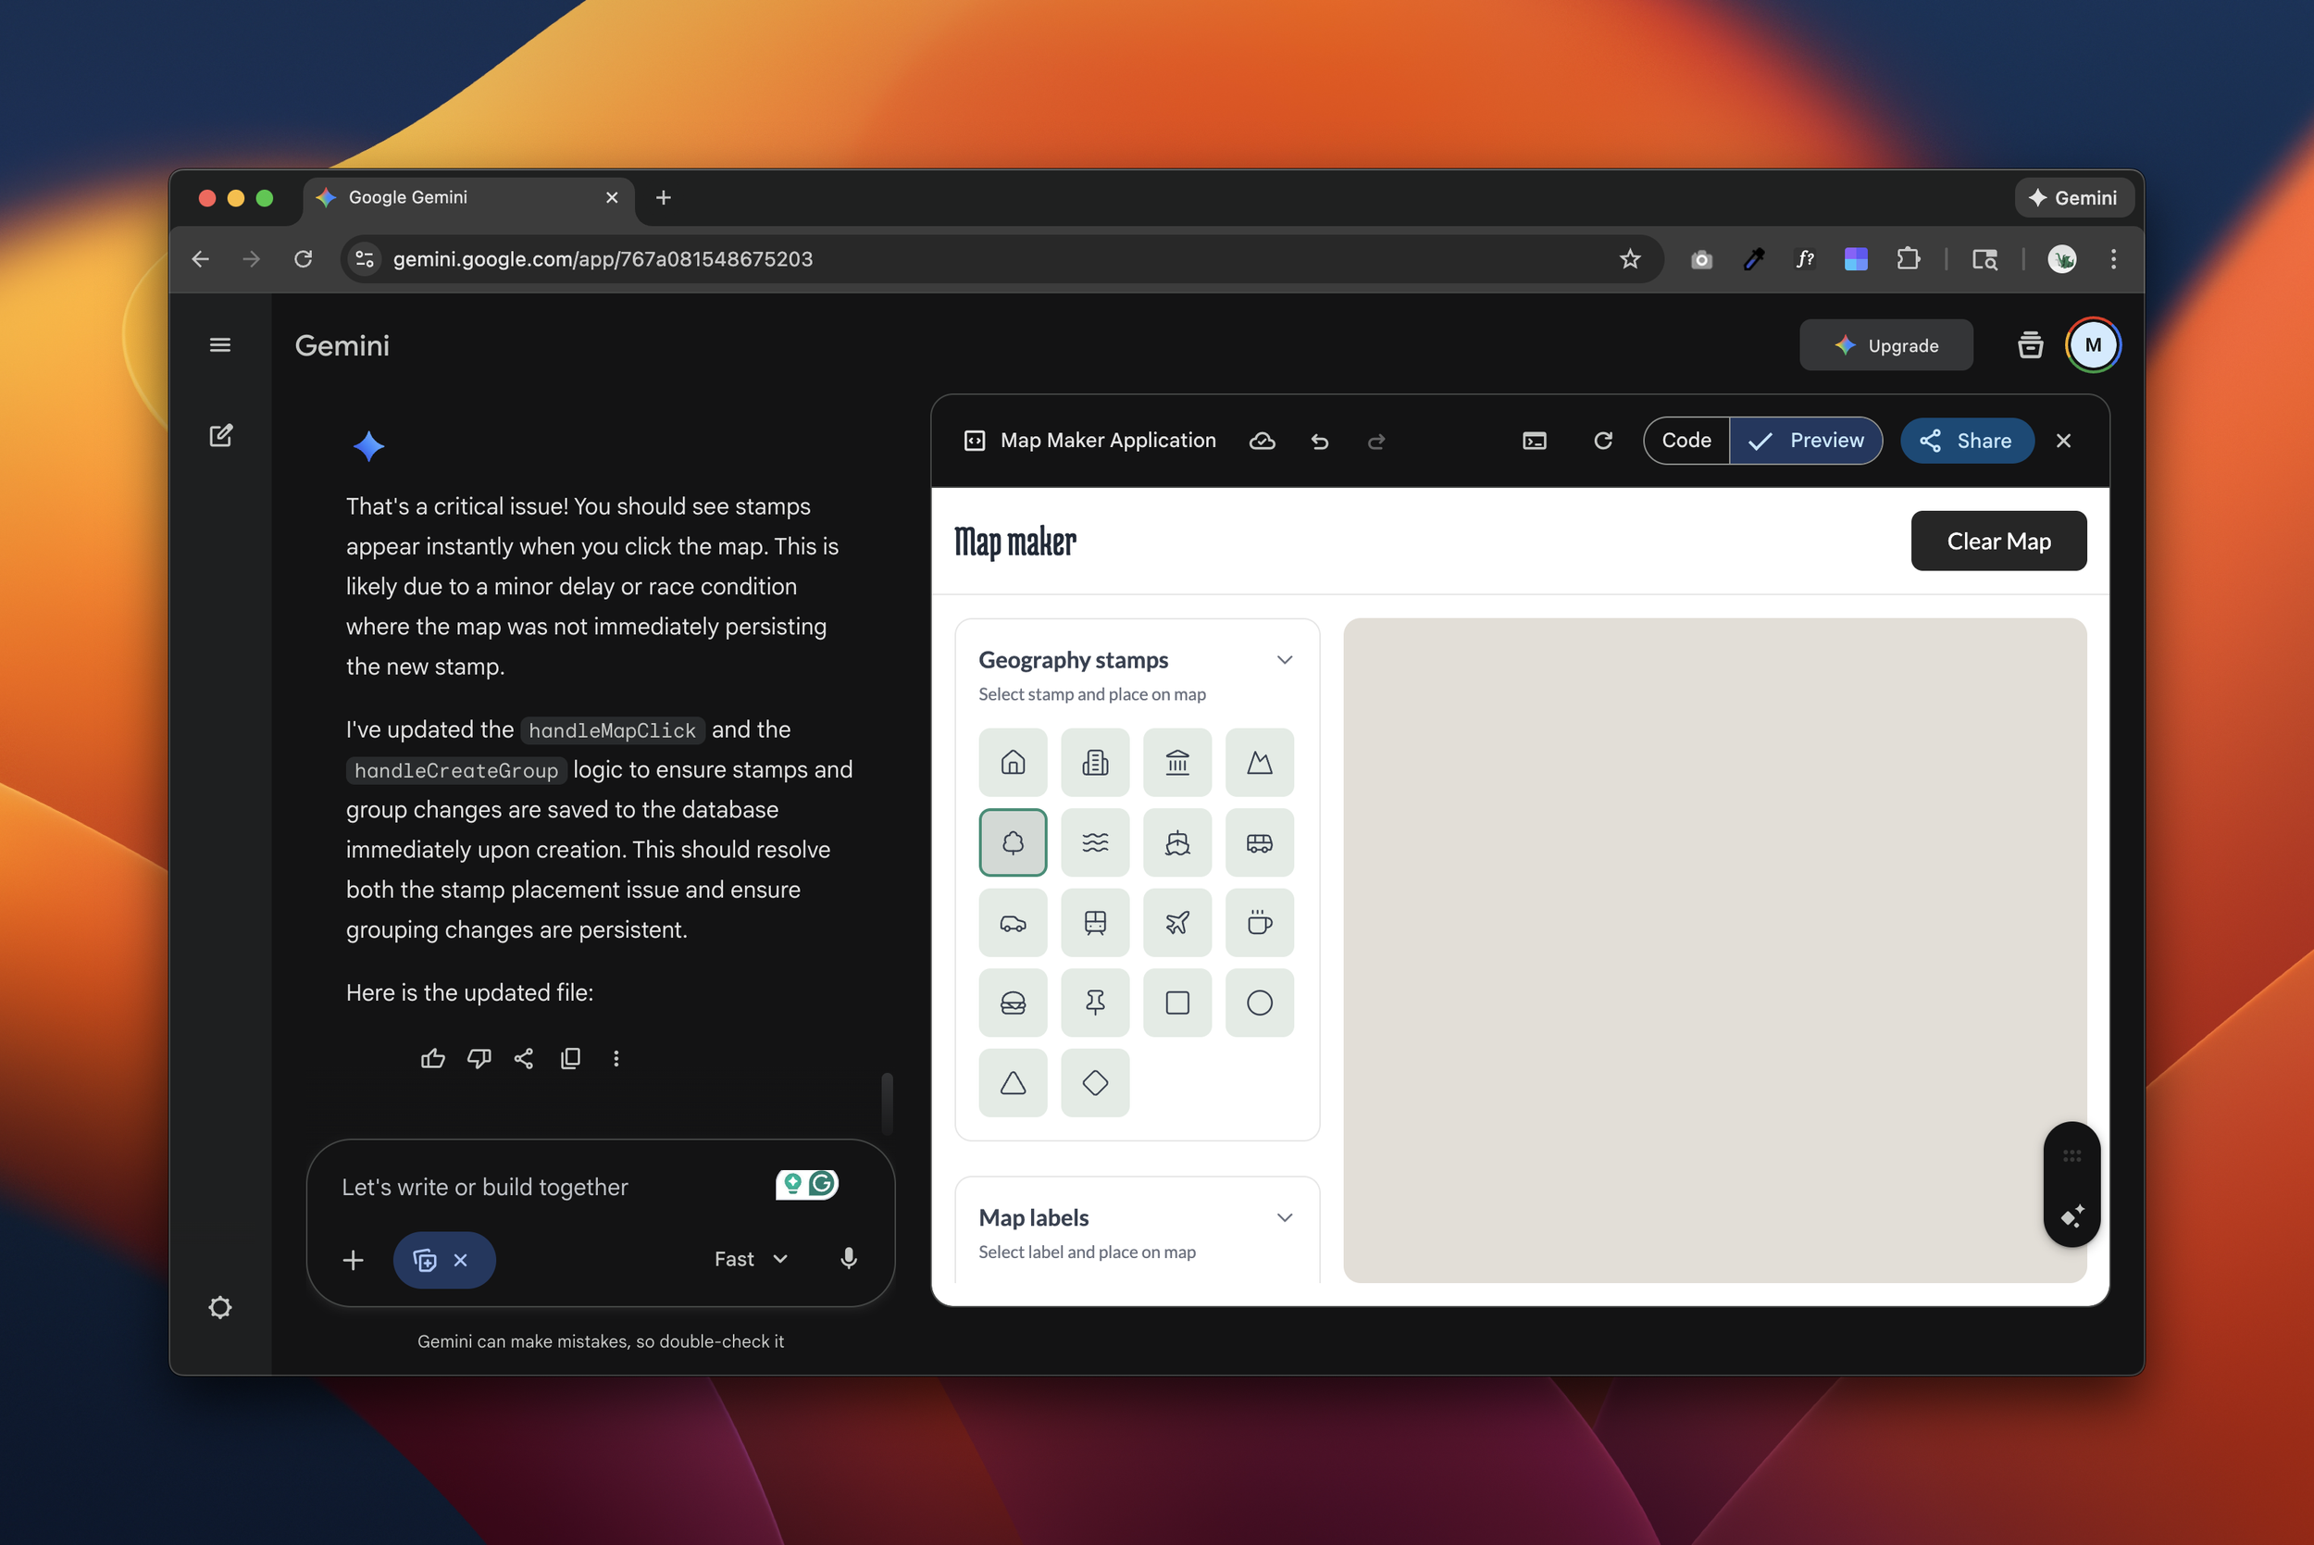This screenshot has height=1545, width=2314.
Task: Collapse the Geography stamps section
Action: pyautogui.click(x=1285, y=660)
